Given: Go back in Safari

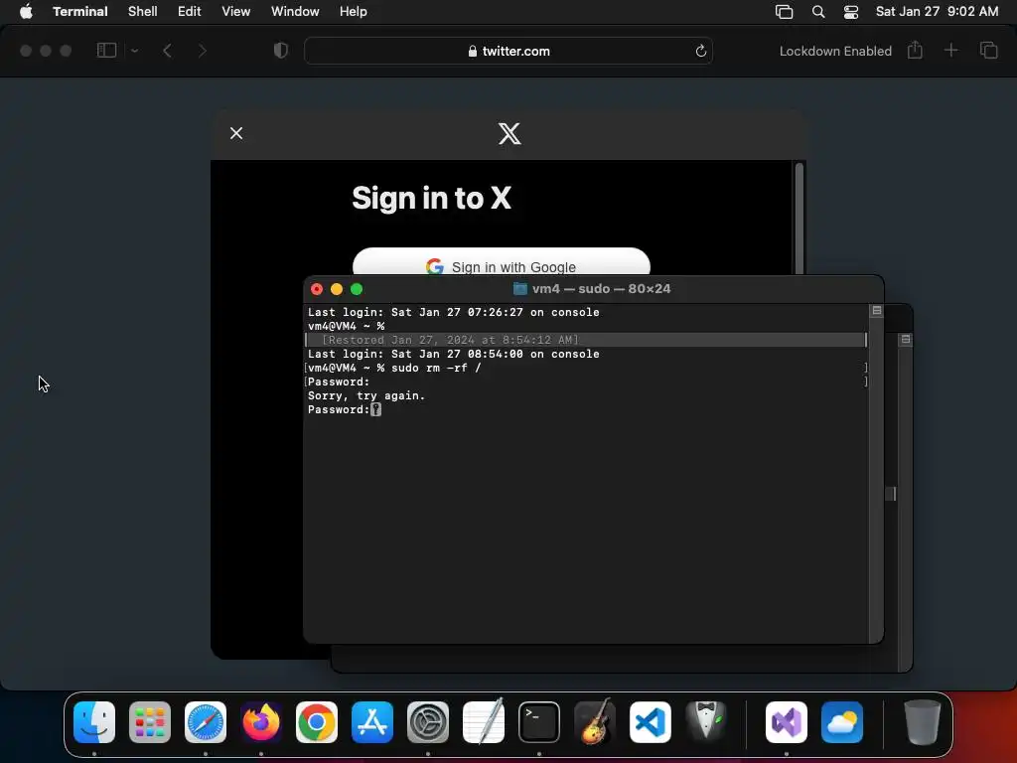Looking at the screenshot, I should pyautogui.click(x=167, y=51).
